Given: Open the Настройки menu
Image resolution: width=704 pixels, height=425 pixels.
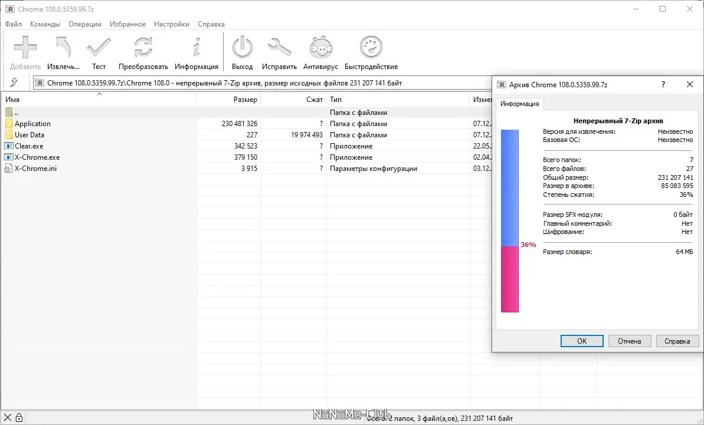Looking at the screenshot, I should click(171, 24).
